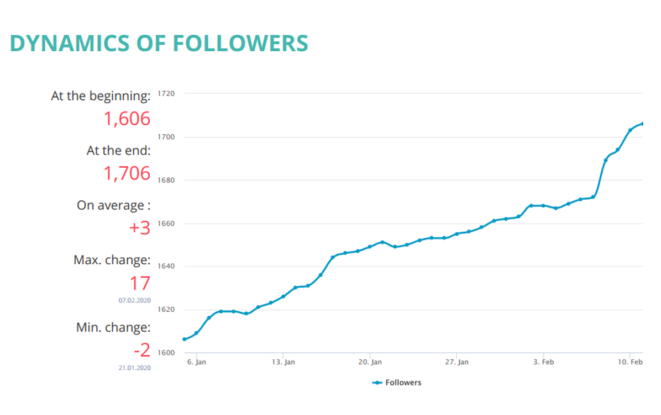Select the 20. Jan date tick label

pos(370,363)
